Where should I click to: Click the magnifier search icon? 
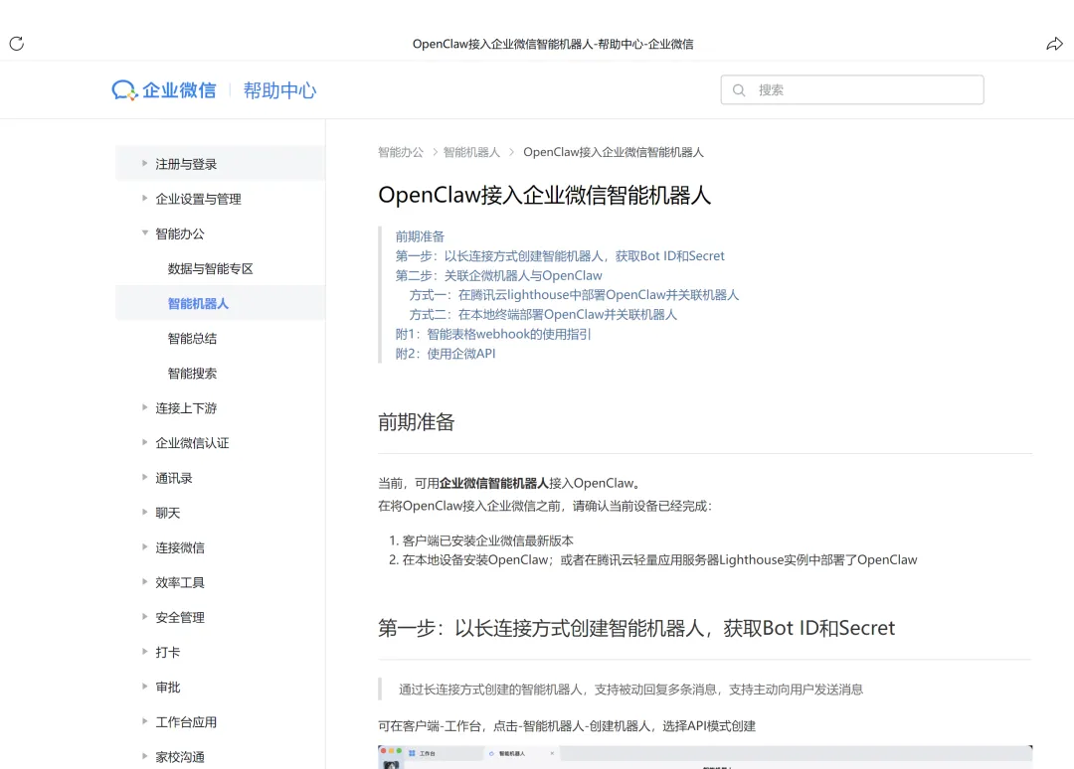tap(739, 90)
